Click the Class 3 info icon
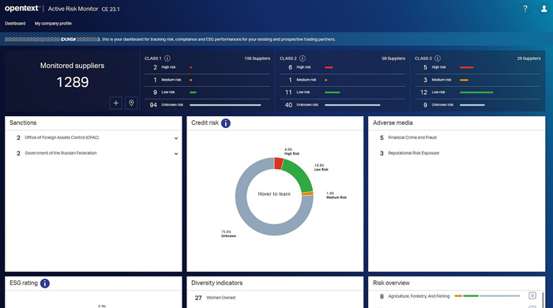 pyautogui.click(x=438, y=58)
